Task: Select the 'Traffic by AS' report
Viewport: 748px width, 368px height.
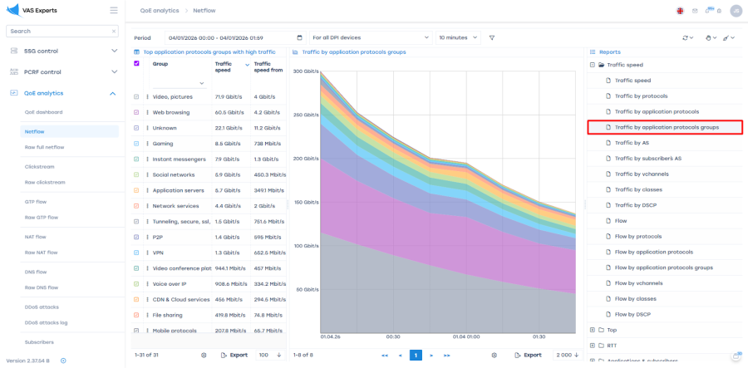Action: pos(632,143)
